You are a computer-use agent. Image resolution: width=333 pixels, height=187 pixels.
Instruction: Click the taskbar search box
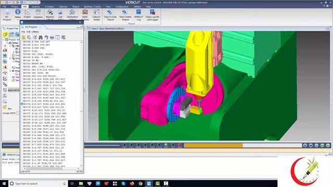38,183
